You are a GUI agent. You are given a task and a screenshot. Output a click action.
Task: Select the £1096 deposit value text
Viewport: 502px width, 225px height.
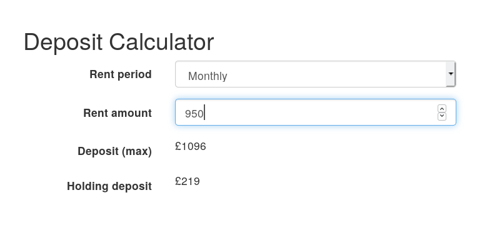[191, 146]
